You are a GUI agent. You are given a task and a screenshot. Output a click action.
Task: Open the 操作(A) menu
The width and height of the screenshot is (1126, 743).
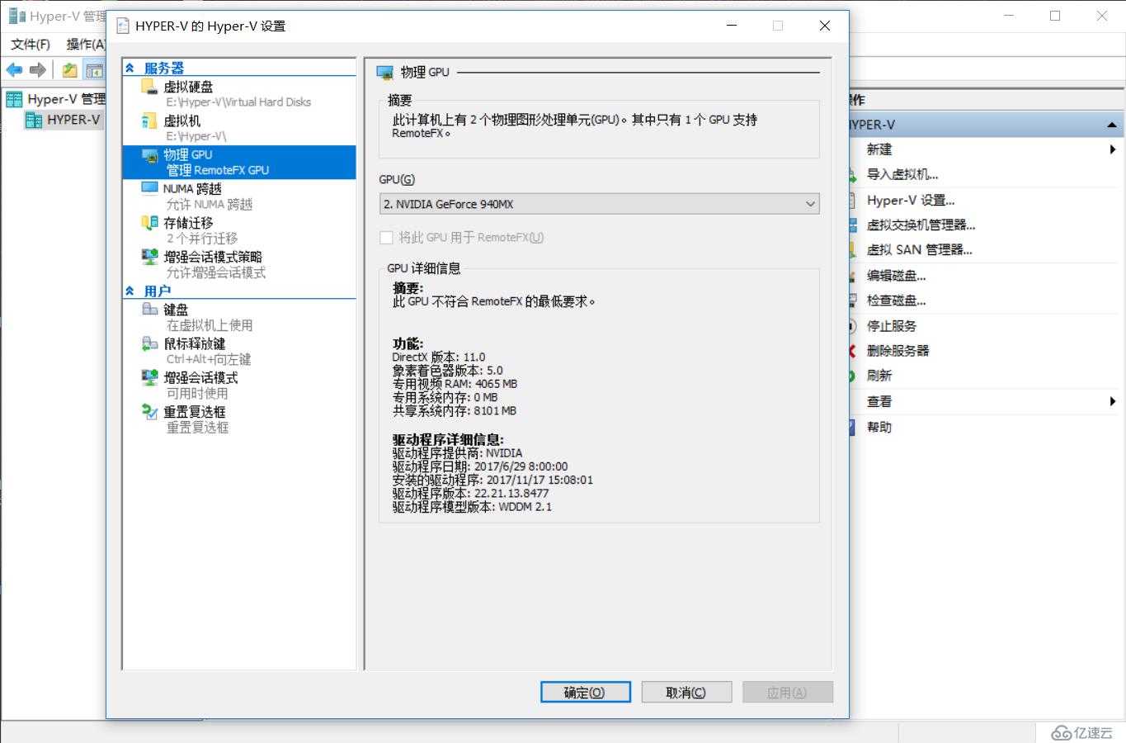pyautogui.click(x=86, y=45)
